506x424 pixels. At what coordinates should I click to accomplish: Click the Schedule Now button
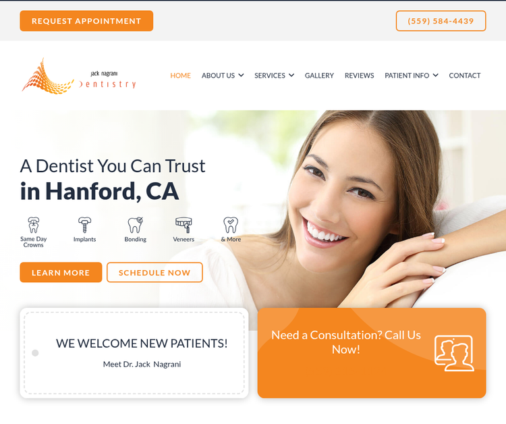click(x=154, y=273)
